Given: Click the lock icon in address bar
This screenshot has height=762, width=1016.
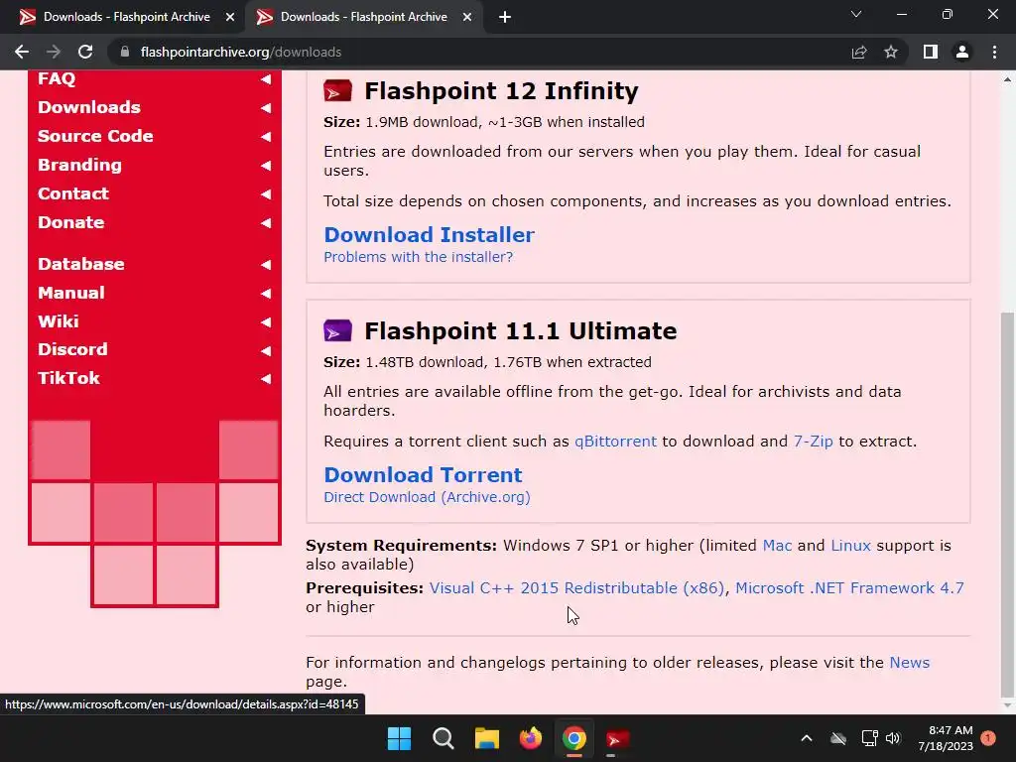Looking at the screenshot, I should point(125,52).
